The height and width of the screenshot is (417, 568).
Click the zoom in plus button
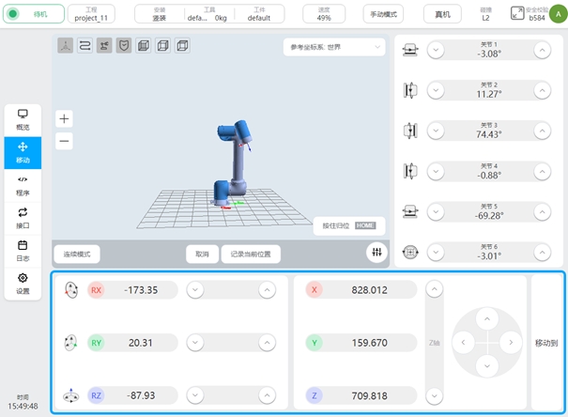[x=64, y=118]
